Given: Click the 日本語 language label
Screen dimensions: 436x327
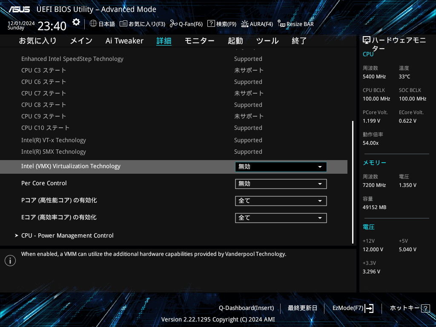Looking at the screenshot, I should tap(107, 24).
